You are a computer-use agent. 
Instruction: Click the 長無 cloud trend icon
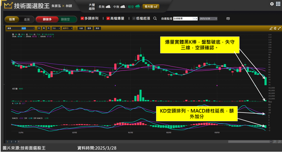108,7
